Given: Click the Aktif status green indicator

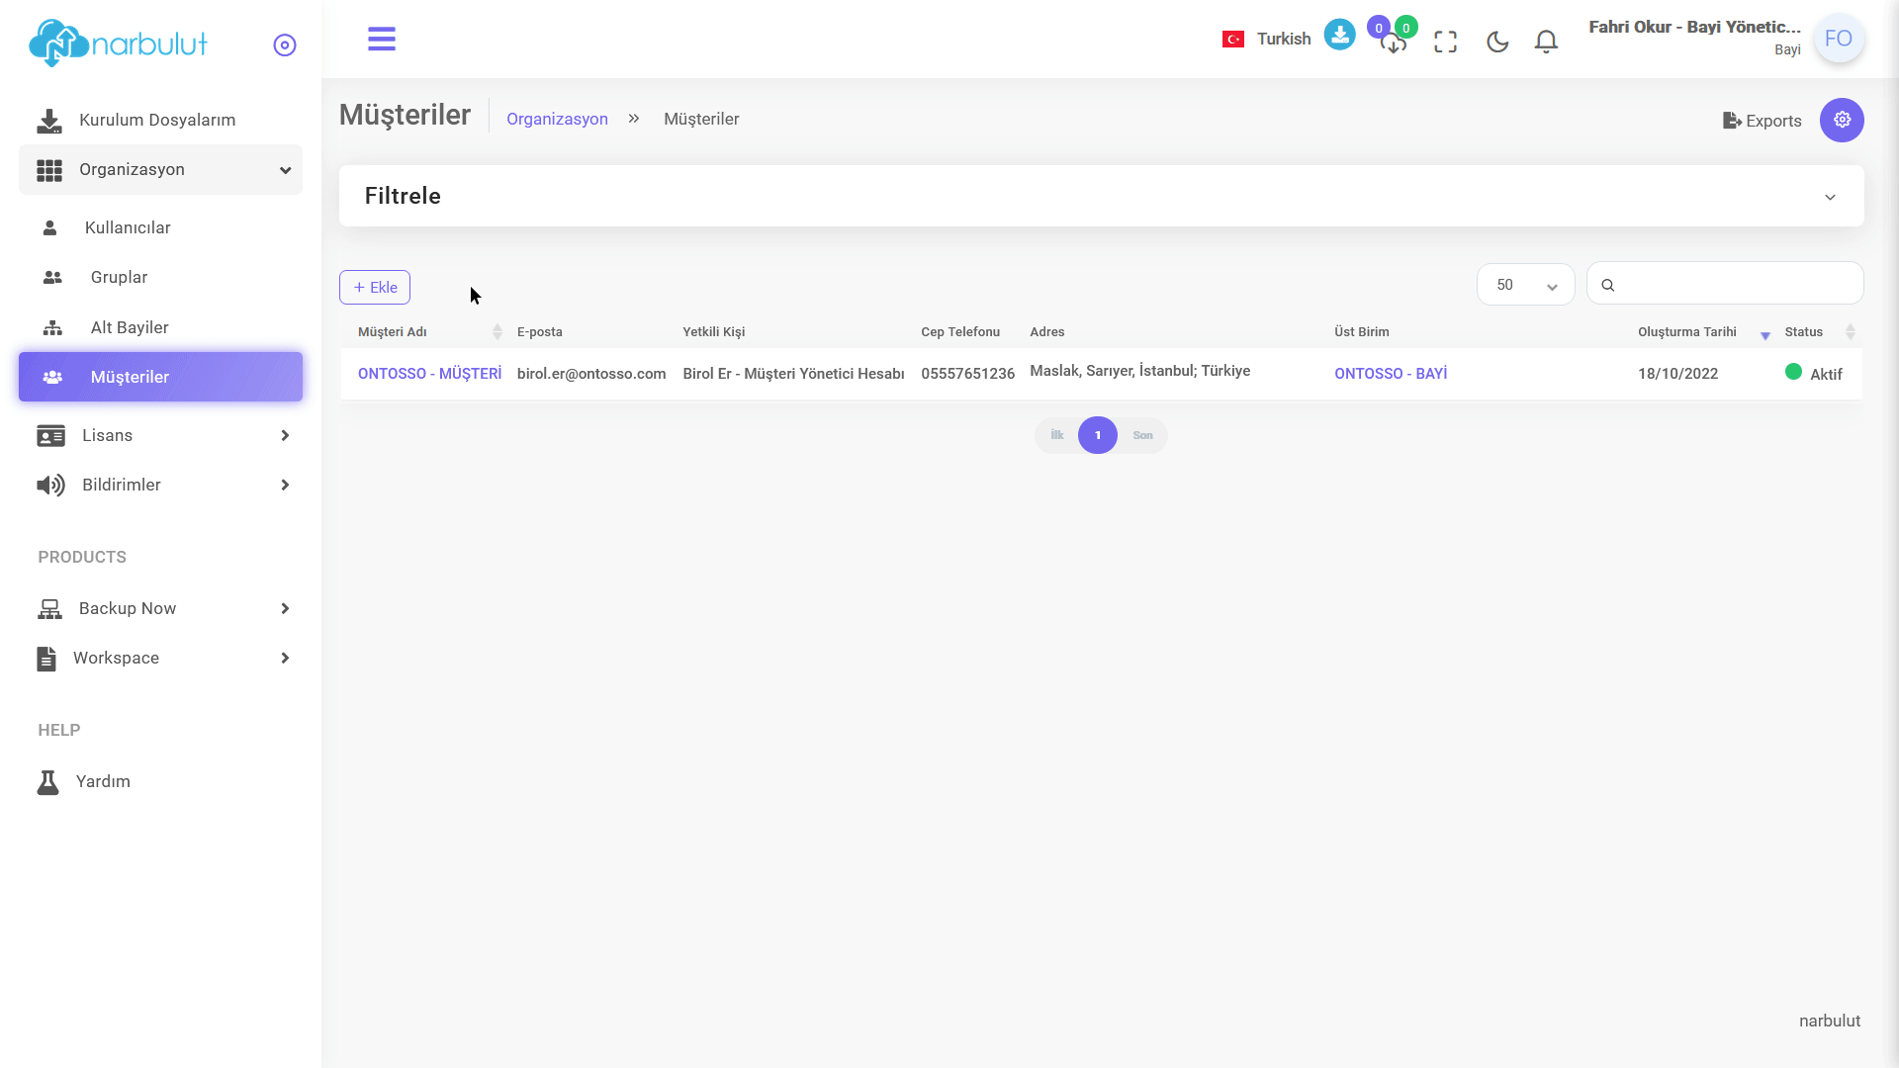Looking at the screenshot, I should [1793, 372].
